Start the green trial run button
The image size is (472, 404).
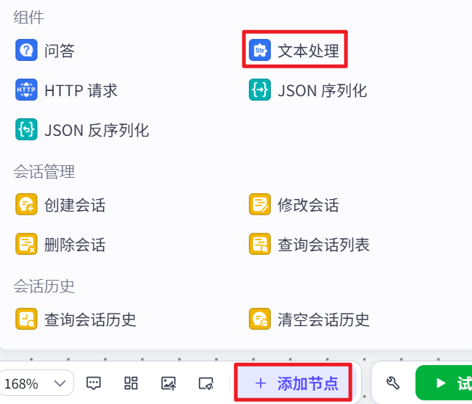tap(443, 383)
